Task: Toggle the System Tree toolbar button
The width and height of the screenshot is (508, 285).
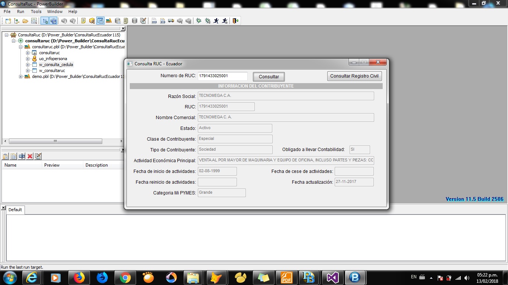Action: 45,21
